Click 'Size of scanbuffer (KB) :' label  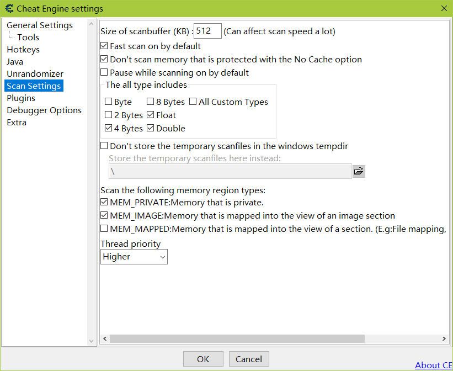(147, 31)
